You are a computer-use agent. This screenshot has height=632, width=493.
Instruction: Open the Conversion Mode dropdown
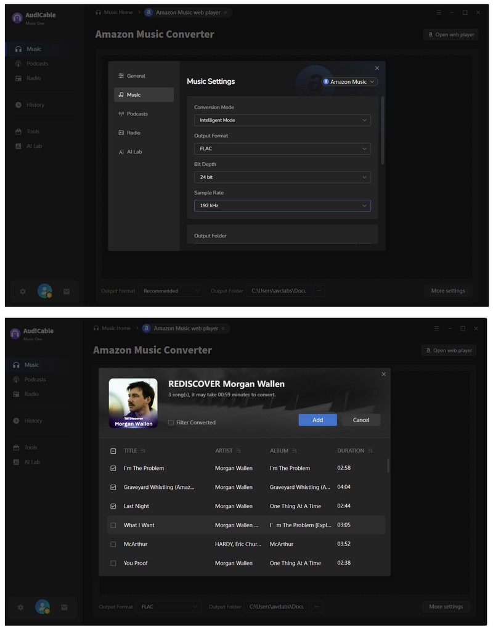[282, 120]
